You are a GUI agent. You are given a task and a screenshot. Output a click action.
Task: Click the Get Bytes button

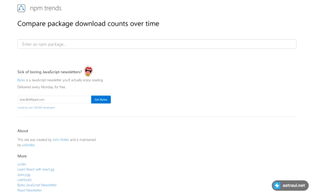pos(101,99)
